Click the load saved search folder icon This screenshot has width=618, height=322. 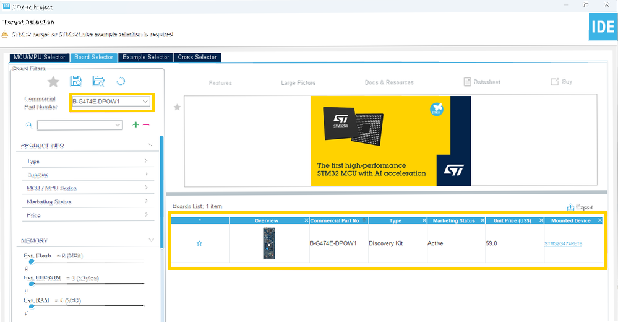[x=98, y=81]
